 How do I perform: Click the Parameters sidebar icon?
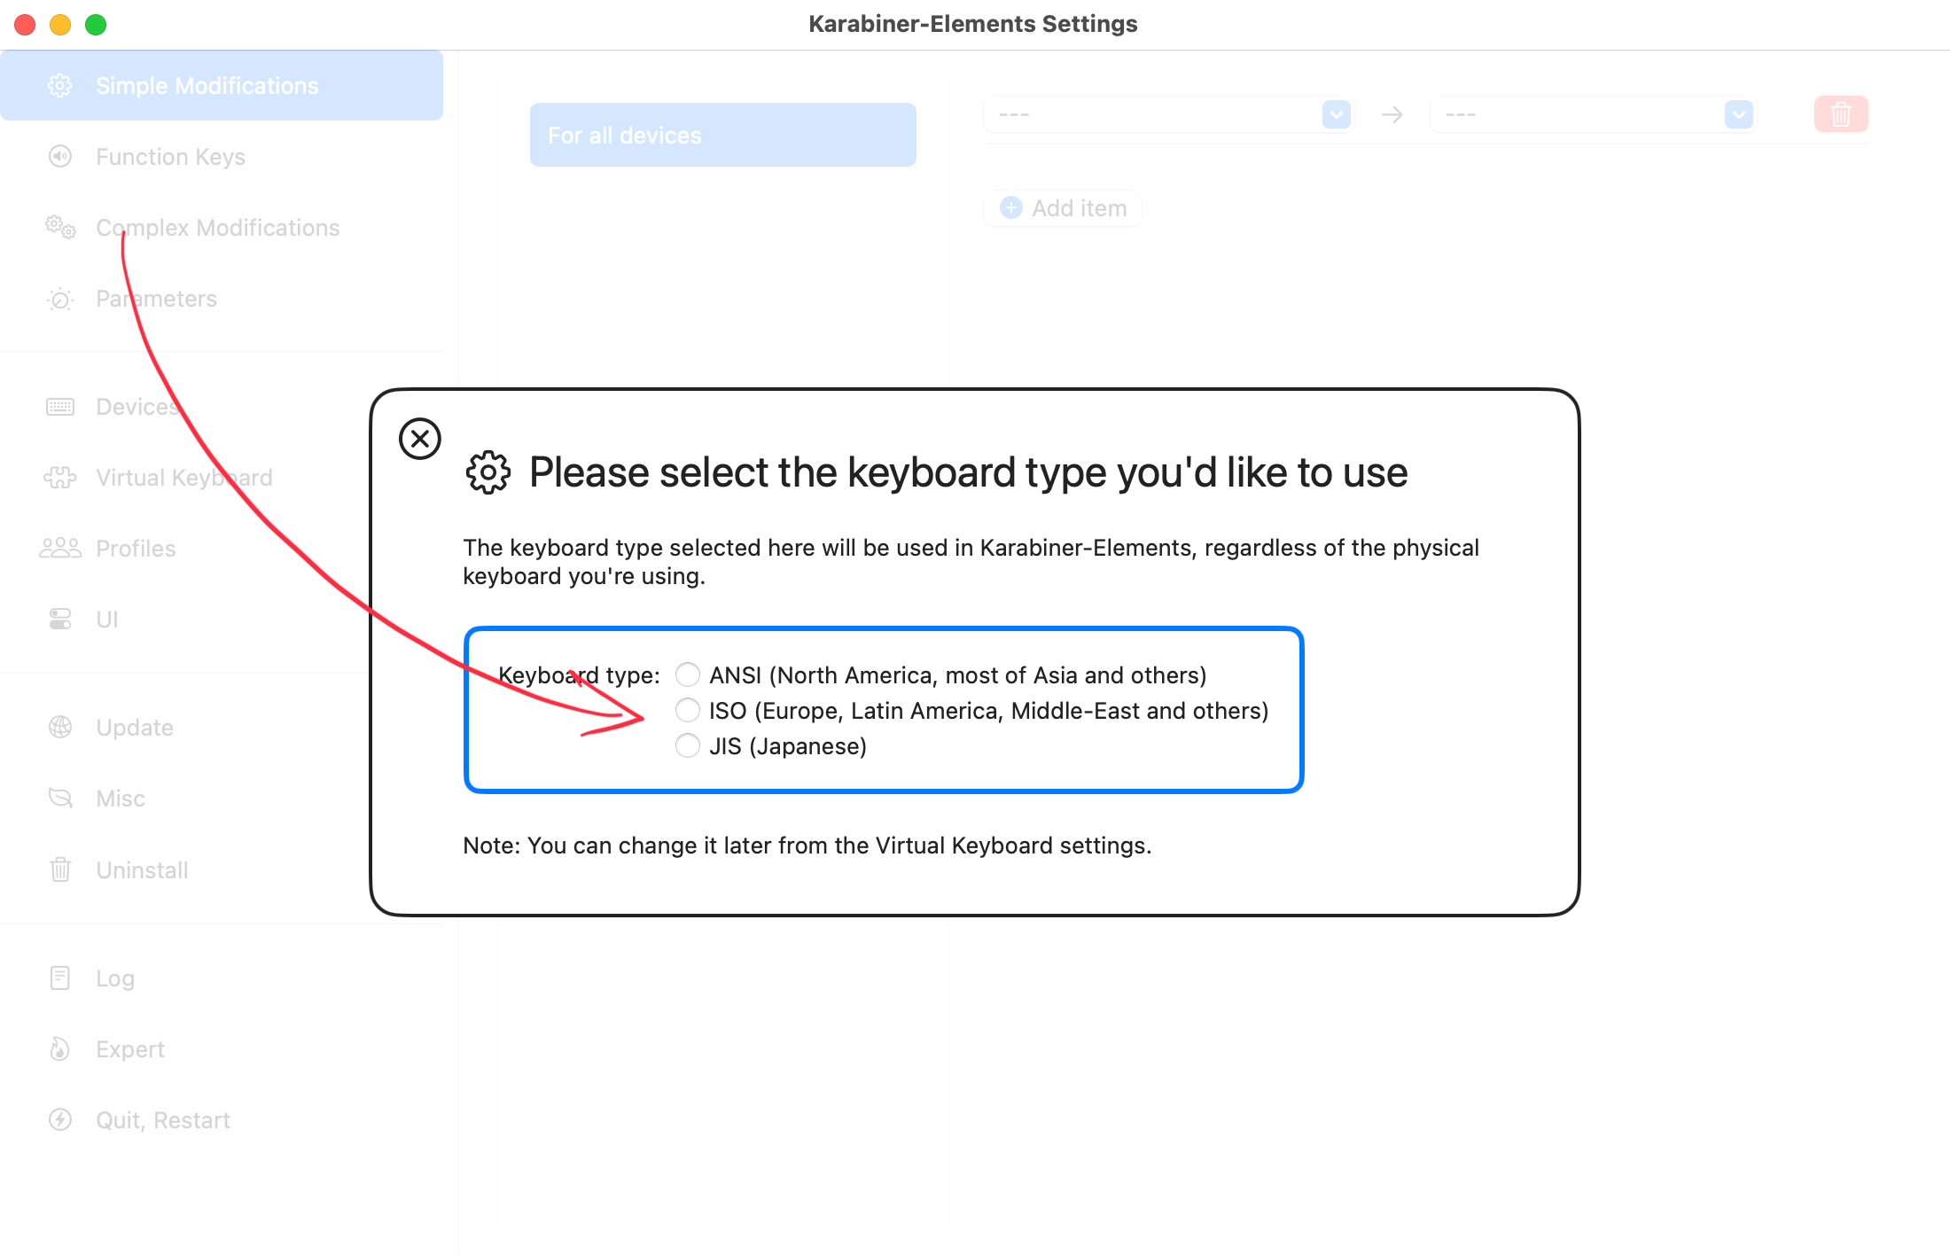58,299
